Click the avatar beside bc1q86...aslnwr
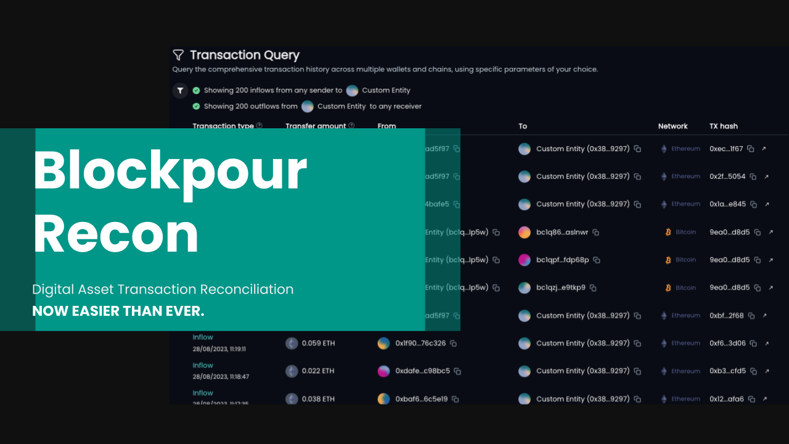Image resolution: width=789 pixels, height=444 pixels. click(525, 232)
